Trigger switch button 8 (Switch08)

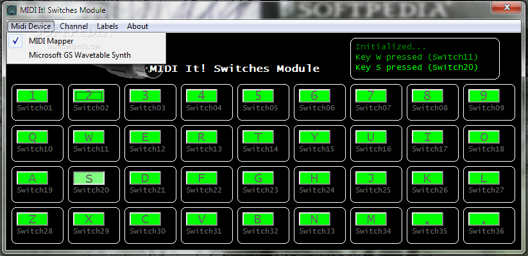[428, 96]
